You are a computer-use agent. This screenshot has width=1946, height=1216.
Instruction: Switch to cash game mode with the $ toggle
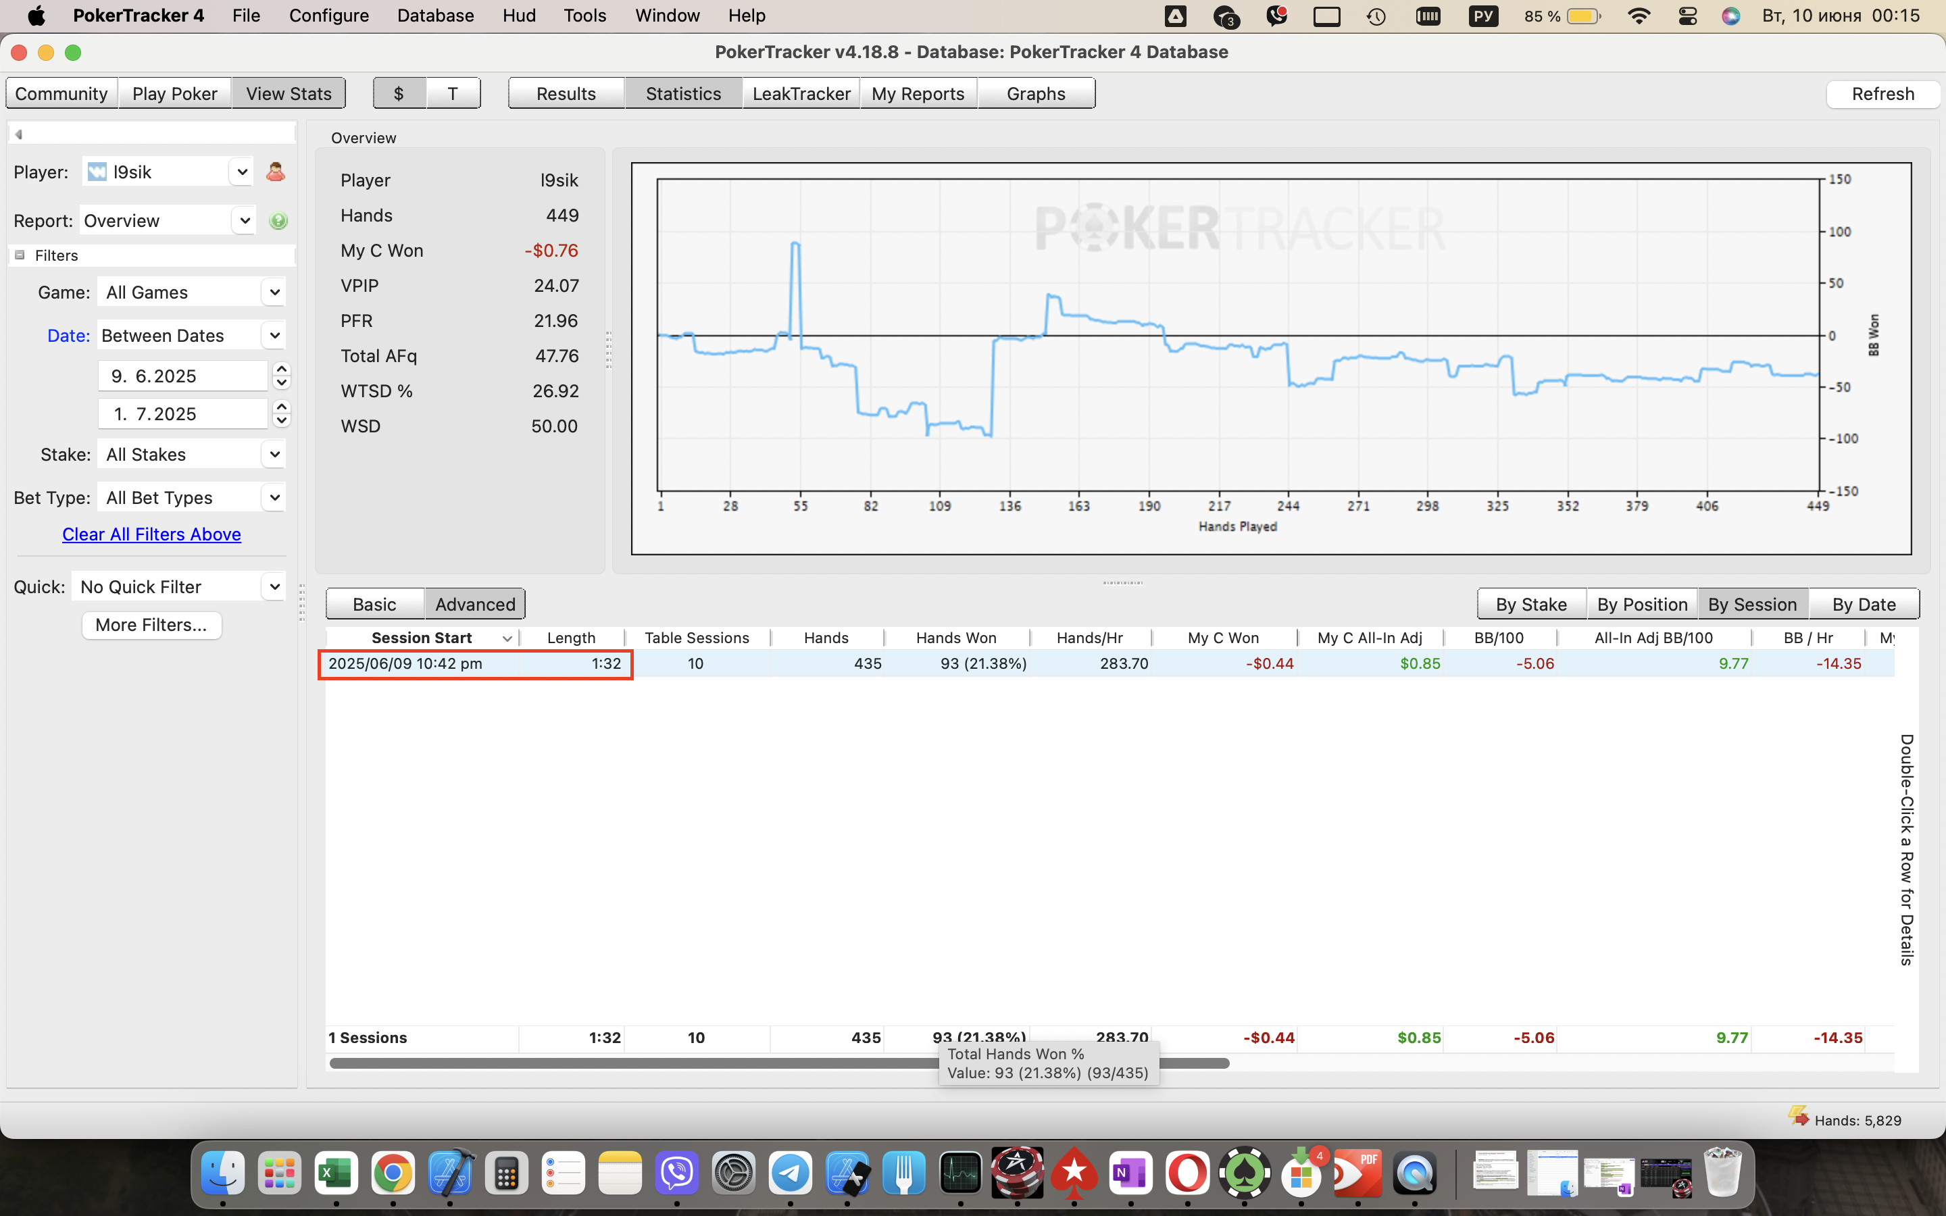coord(399,93)
